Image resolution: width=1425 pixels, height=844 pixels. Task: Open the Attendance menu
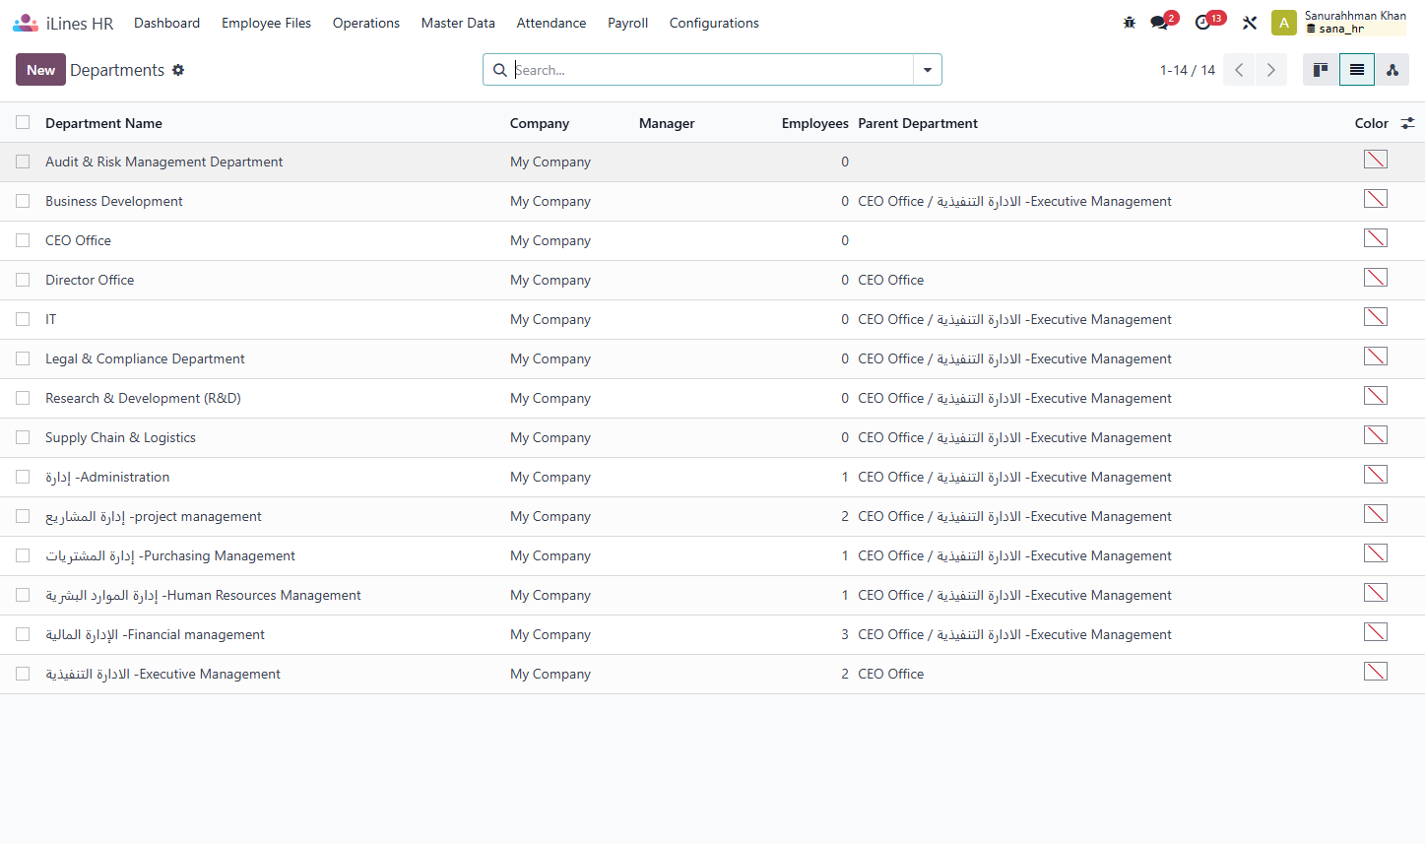551,23
